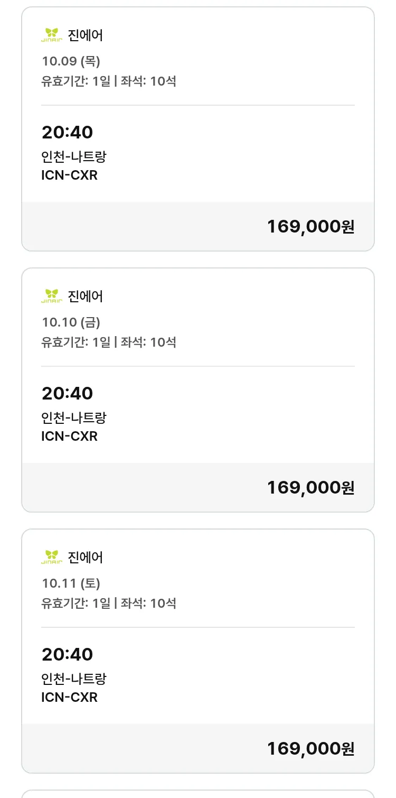Click the 인천-나트랑 route on the 10.09 card
Viewport: 396px width, 798px height.
pyautogui.click(x=74, y=157)
